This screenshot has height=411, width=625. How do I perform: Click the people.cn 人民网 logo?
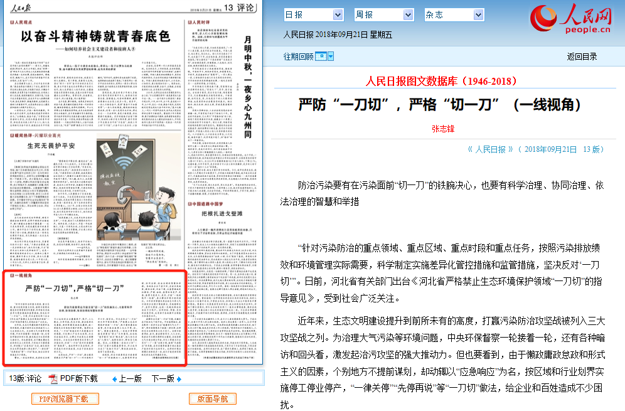pyautogui.click(x=571, y=19)
